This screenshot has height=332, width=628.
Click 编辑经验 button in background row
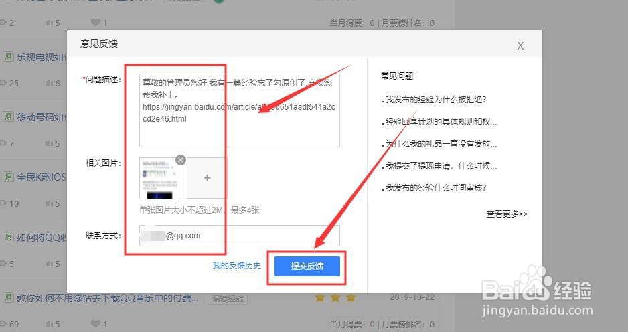pos(228,299)
